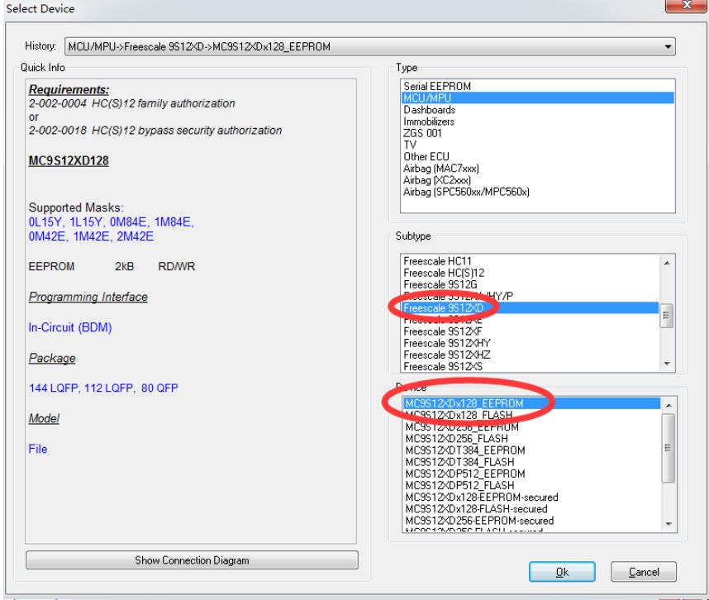Image resolution: width=709 pixels, height=600 pixels.
Task: Confirm selection with Ok button
Action: (x=562, y=572)
